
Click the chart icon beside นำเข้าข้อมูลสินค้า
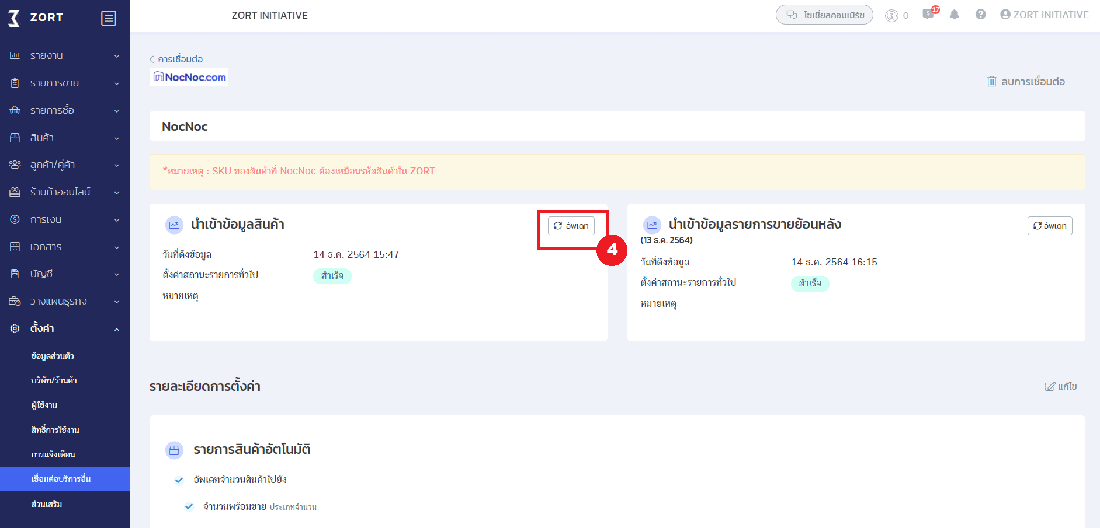click(x=174, y=225)
